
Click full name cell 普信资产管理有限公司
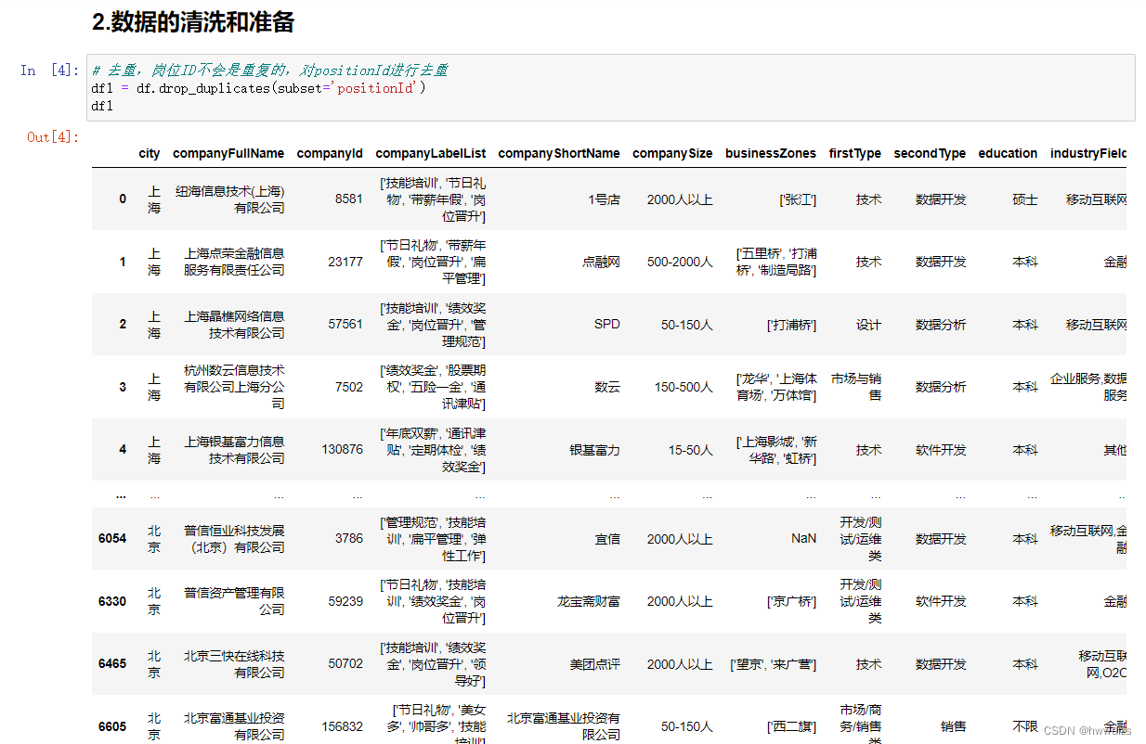click(234, 601)
